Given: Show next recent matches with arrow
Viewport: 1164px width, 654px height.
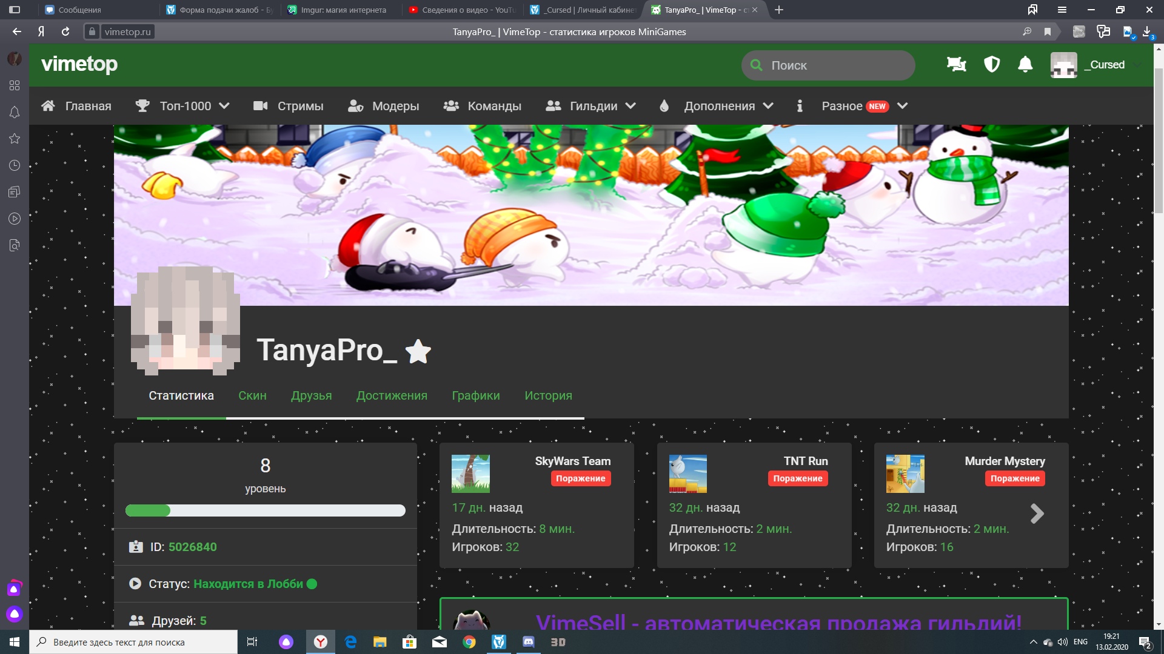Looking at the screenshot, I should pos(1037,514).
